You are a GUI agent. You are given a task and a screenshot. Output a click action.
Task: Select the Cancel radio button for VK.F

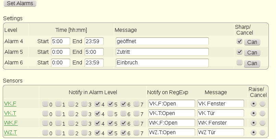click(262, 104)
